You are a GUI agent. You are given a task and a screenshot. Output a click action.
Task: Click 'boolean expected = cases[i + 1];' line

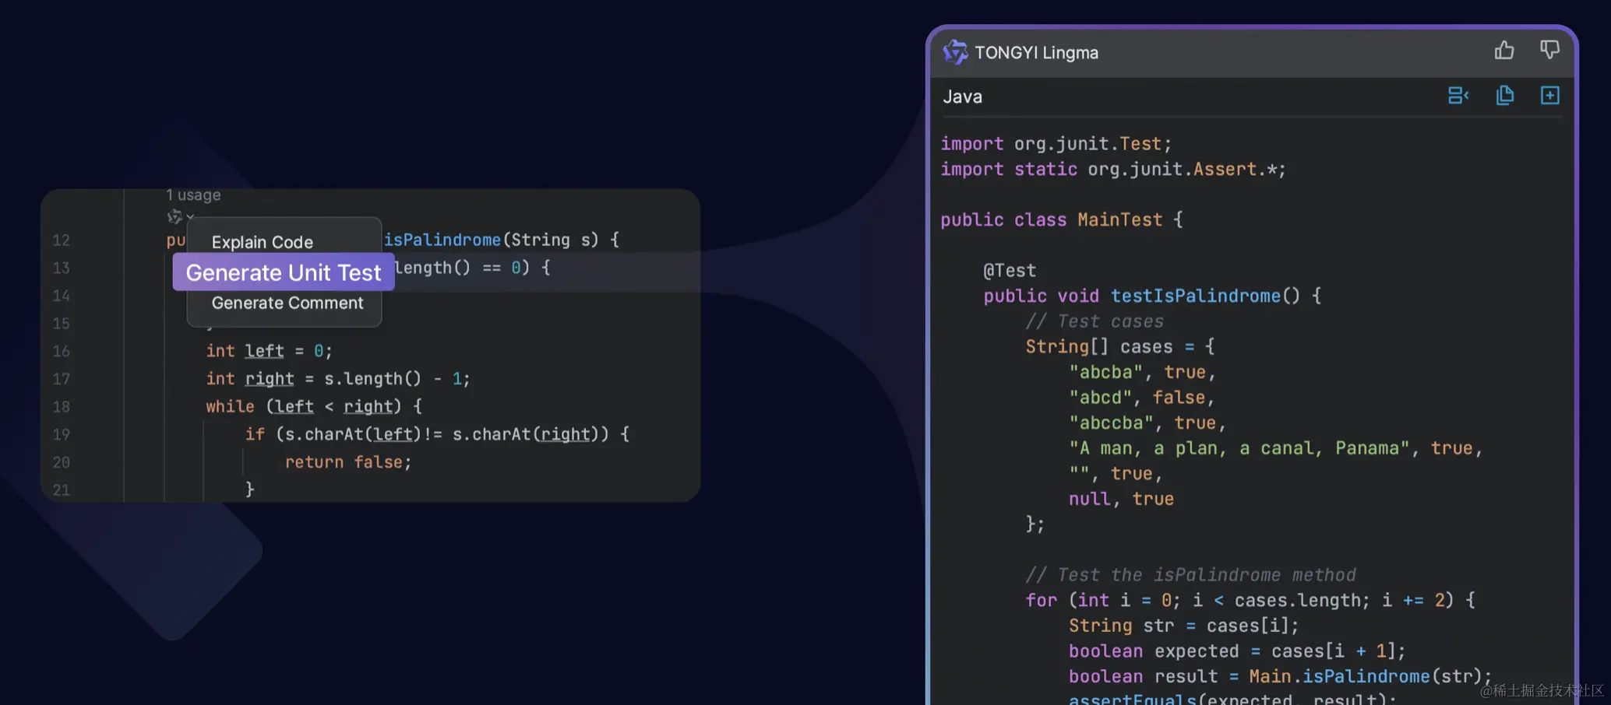tap(1237, 651)
